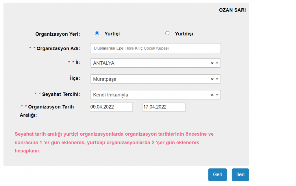Open the İlçe combo box showing Muratpaşa
This screenshot has width=296, height=186.
pos(150,79)
